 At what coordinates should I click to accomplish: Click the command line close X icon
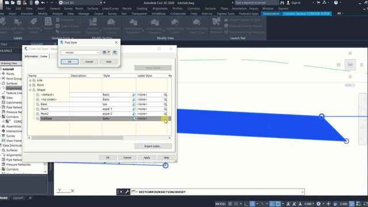121,192
